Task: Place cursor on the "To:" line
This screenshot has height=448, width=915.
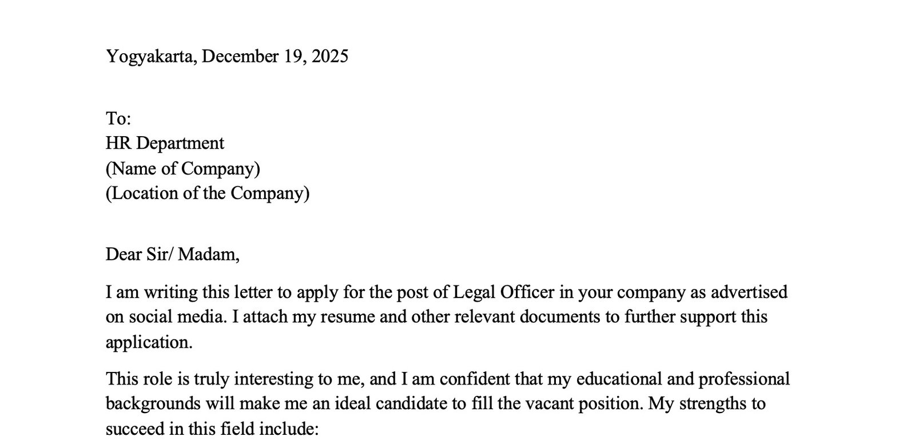Action: pyautogui.click(x=118, y=118)
